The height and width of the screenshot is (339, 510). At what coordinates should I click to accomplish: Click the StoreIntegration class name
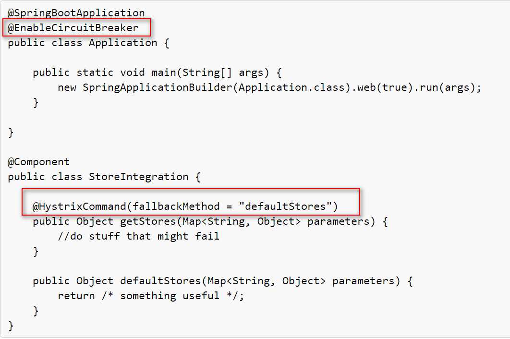pos(138,177)
